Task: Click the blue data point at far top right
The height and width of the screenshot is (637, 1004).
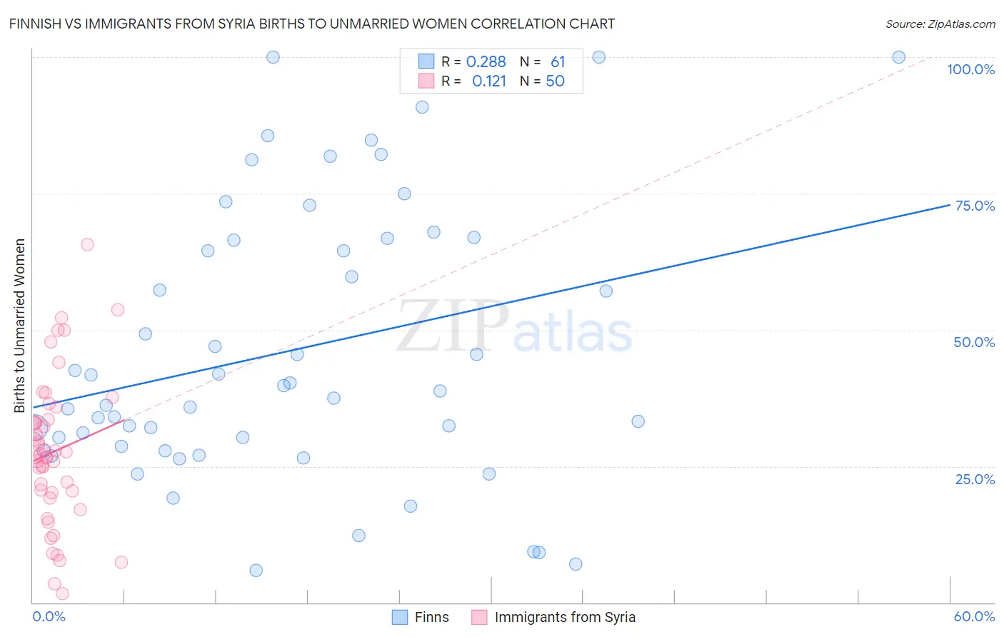Action: [899, 57]
